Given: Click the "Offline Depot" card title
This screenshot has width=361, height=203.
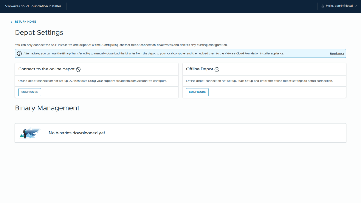Looking at the screenshot, I should [x=199, y=69].
